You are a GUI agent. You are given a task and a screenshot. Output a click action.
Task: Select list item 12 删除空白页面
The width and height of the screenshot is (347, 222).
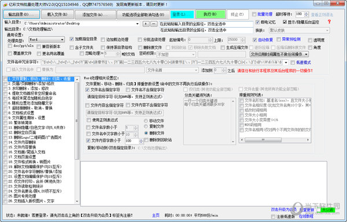(x=22, y=132)
